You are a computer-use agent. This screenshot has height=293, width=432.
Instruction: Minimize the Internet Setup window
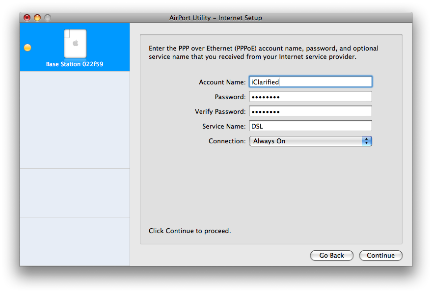[37, 18]
